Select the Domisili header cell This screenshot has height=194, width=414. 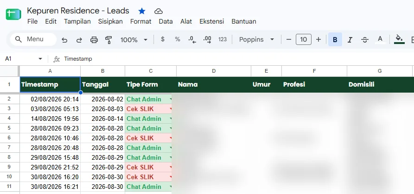click(380, 85)
